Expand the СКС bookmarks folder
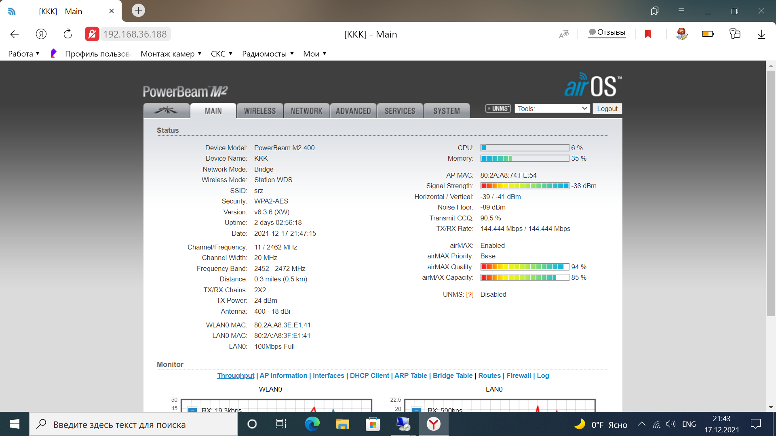This screenshot has height=436, width=776. (221, 54)
